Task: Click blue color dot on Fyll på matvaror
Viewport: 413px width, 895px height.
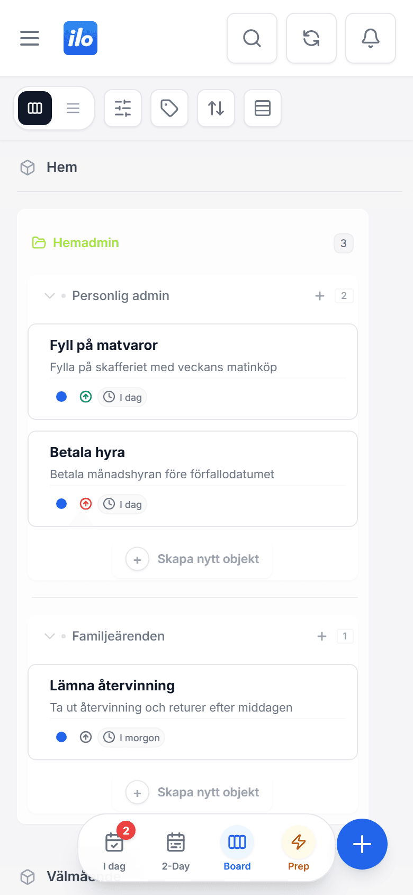Action: [61, 397]
